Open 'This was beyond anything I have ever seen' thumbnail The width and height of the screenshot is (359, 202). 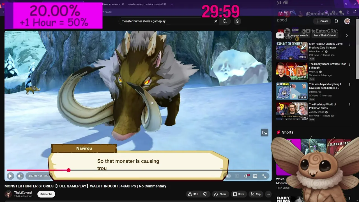point(292,91)
